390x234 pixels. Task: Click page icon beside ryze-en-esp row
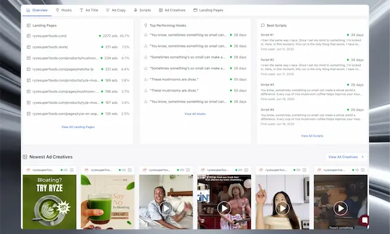click(29, 114)
